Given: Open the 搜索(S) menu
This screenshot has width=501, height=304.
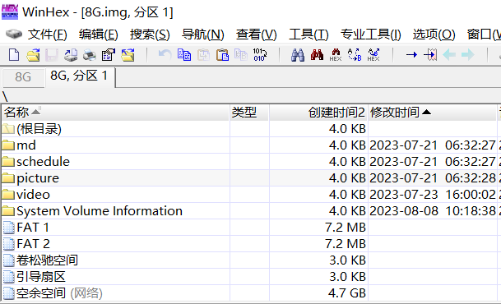Looking at the screenshot, I should pos(150,35).
